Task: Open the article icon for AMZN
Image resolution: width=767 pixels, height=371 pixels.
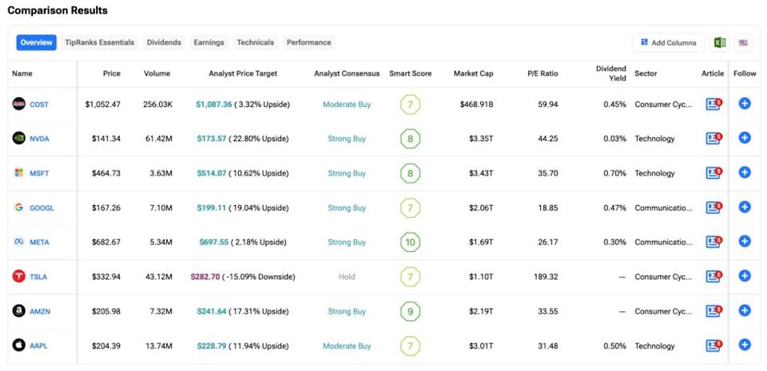Action: [713, 311]
